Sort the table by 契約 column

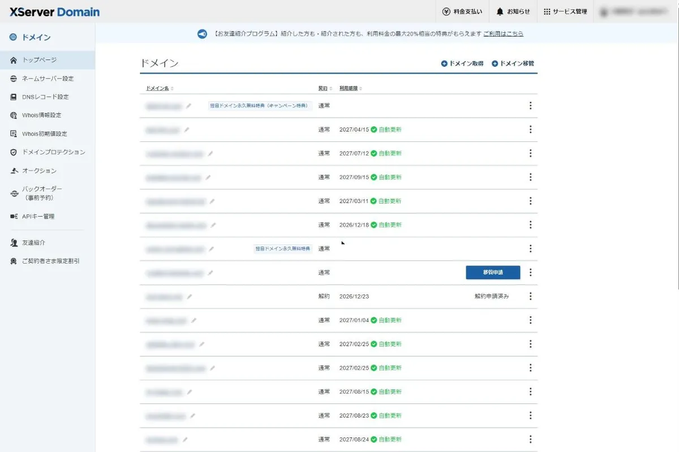[324, 88]
